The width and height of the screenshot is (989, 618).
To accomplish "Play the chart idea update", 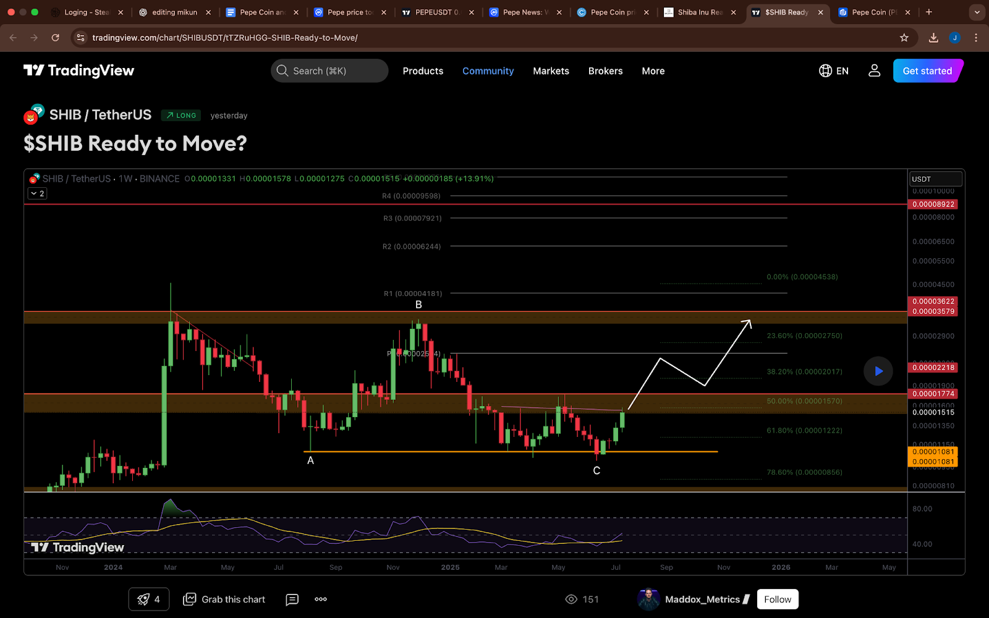I will 878,371.
